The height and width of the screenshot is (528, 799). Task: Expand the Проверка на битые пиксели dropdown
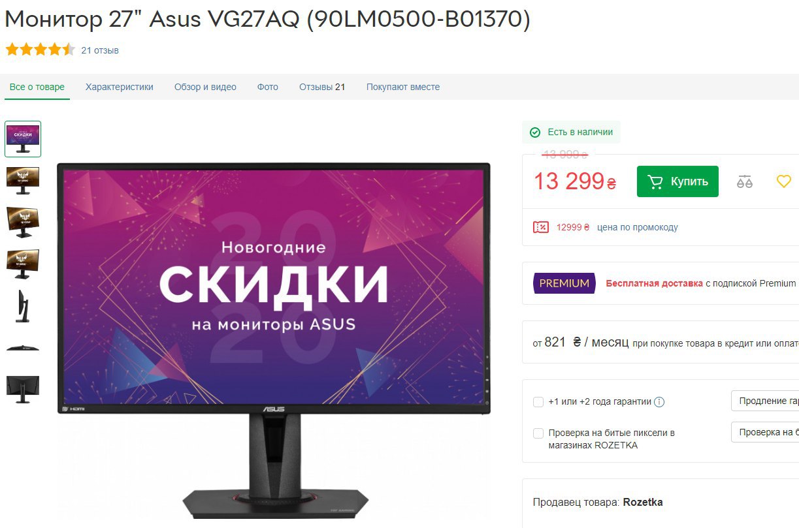(x=765, y=432)
